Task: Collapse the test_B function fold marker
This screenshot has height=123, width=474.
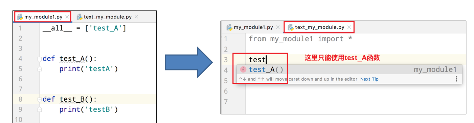Action: (39, 99)
